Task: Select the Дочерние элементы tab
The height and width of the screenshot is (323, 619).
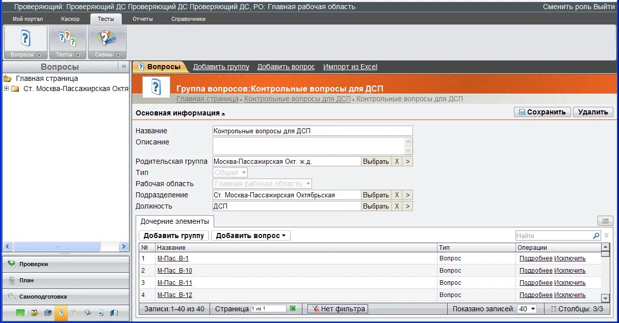Action: 175,221
